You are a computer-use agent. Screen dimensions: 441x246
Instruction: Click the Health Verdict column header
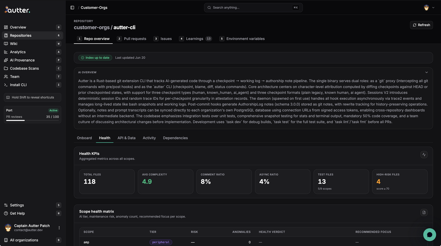[272, 232]
